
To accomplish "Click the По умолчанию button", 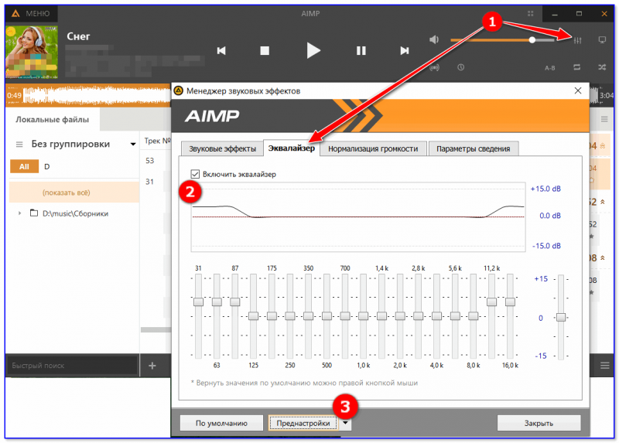I will [x=221, y=423].
